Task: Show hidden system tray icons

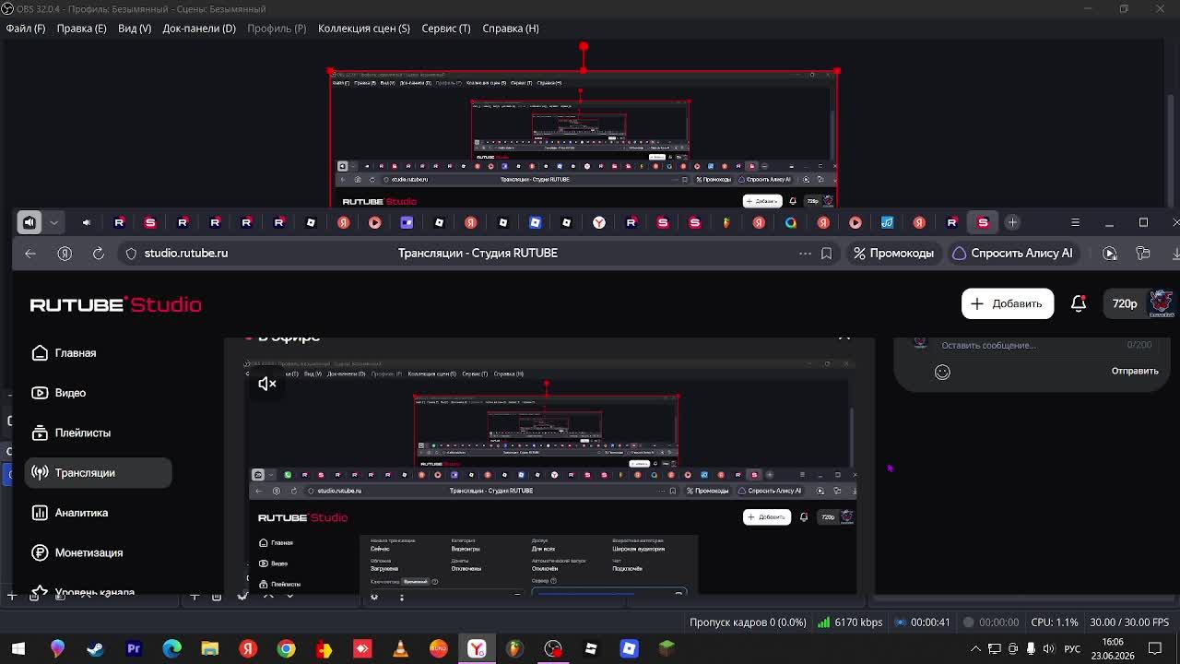Action: (977, 648)
